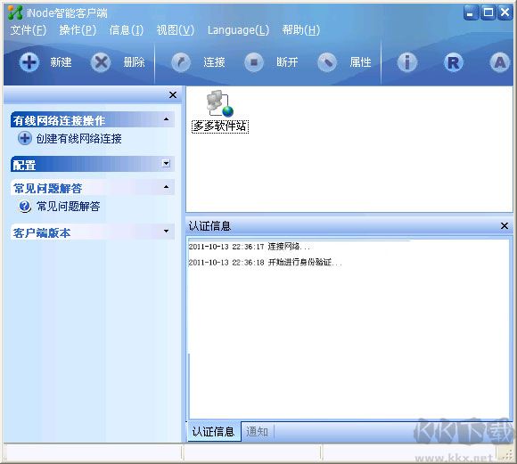Image resolution: width=517 pixels, height=464 pixels.
Task: Click the round info 'i' toolbar icon
Action: pos(406,62)
